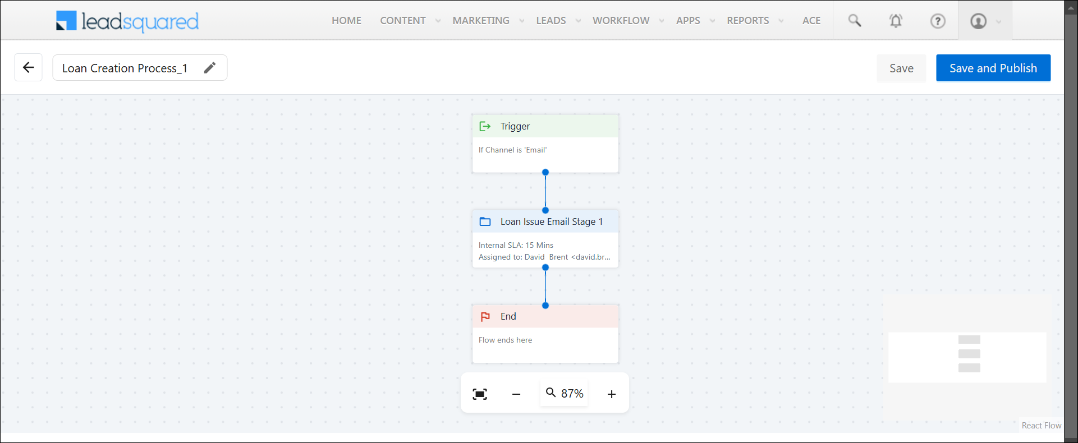Click the user profile avatar icon
Viewport: 1078px width, 443px height.
978,21
